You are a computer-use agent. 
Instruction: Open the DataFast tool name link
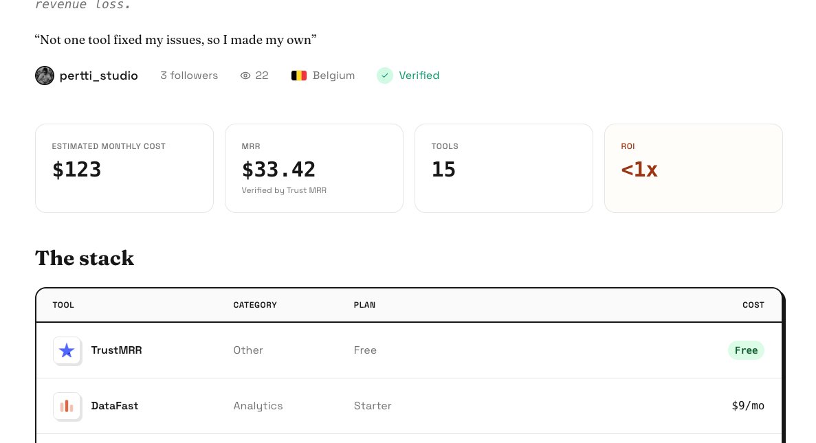click(x=115, y=406)
